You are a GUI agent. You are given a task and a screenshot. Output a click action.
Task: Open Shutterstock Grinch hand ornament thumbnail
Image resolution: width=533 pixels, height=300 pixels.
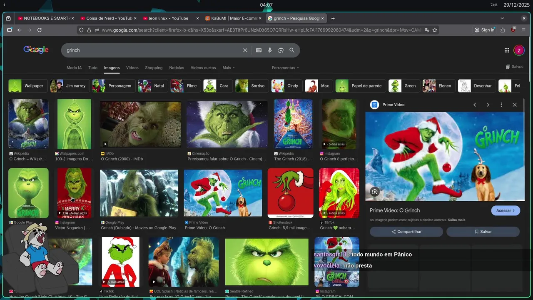[291, 193]
